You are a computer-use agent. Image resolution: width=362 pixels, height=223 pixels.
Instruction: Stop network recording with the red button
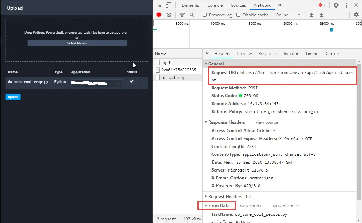click(x=159, y=15)
